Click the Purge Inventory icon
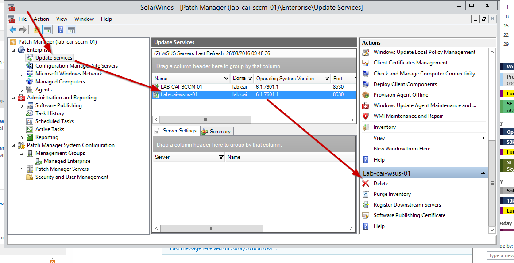This screenshot has width=514, height=263. point(366,194)
